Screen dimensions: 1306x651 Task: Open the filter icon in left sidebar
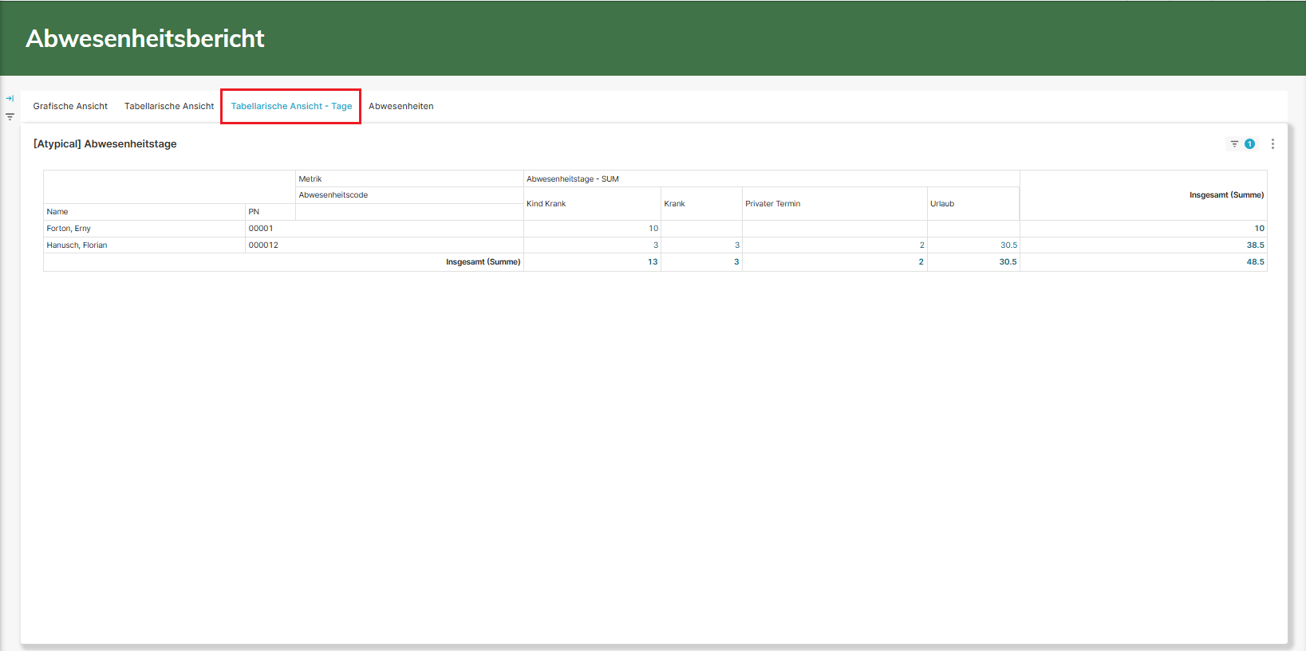[x=10, y=116]
